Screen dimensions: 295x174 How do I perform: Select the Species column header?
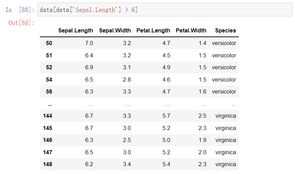(226, 30)
